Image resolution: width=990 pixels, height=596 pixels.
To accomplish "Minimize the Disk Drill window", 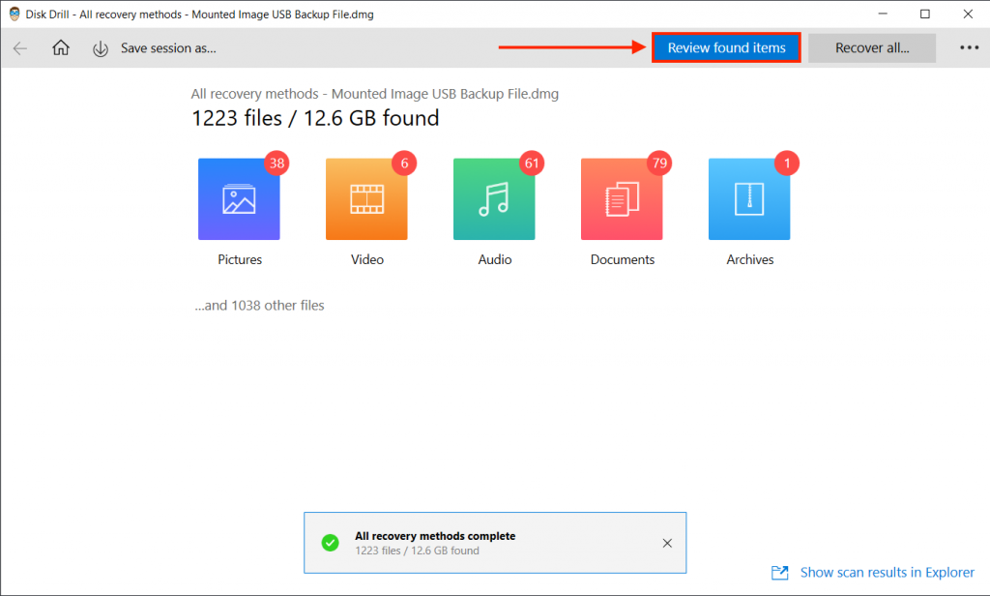I will click(883, 14).
